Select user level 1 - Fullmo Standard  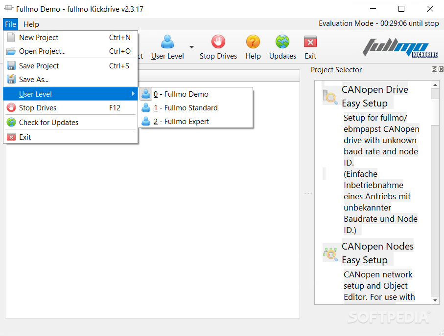[196, 107]
